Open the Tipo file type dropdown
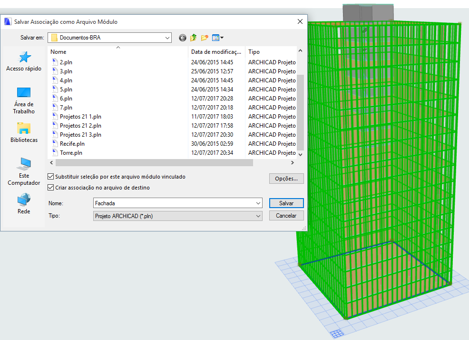This screenshot has width=469, height=340. coord(178,216)
